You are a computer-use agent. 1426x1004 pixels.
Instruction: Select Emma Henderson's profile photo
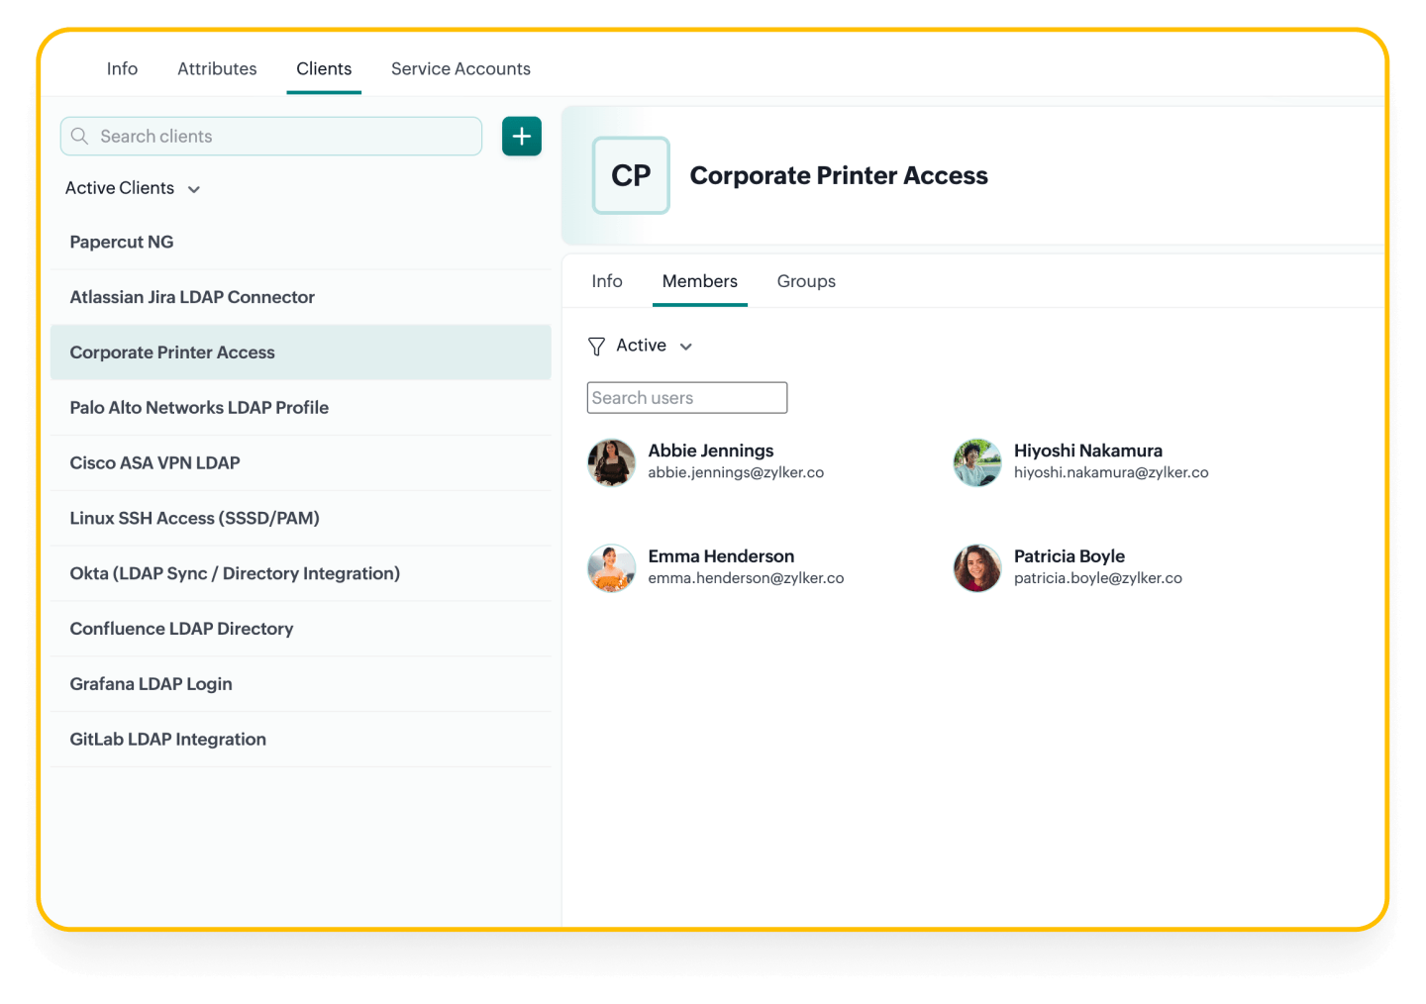pyautogui.click(x=611, y=568)
